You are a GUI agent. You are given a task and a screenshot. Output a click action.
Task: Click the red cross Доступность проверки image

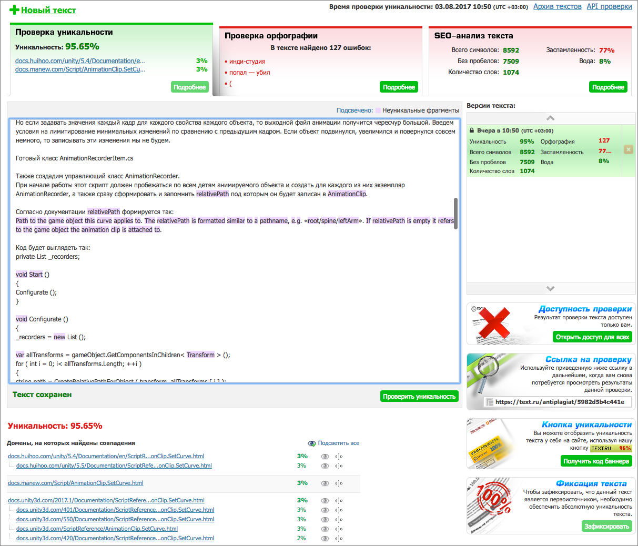pyautogui.click(x=493, y=323)
